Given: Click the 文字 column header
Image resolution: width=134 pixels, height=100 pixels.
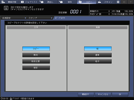Looking at the screenshot, I should pos(36,28).
